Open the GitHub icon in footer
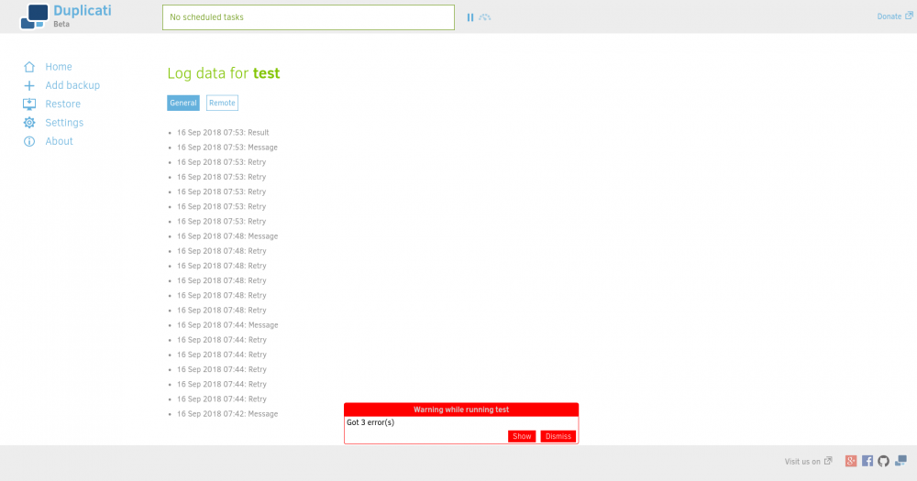 [x=884, y=461]
